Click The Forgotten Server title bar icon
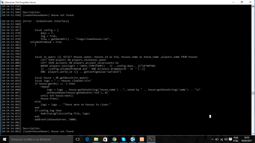The width and height of the screenshot is (255, 143). coord(2,2)
